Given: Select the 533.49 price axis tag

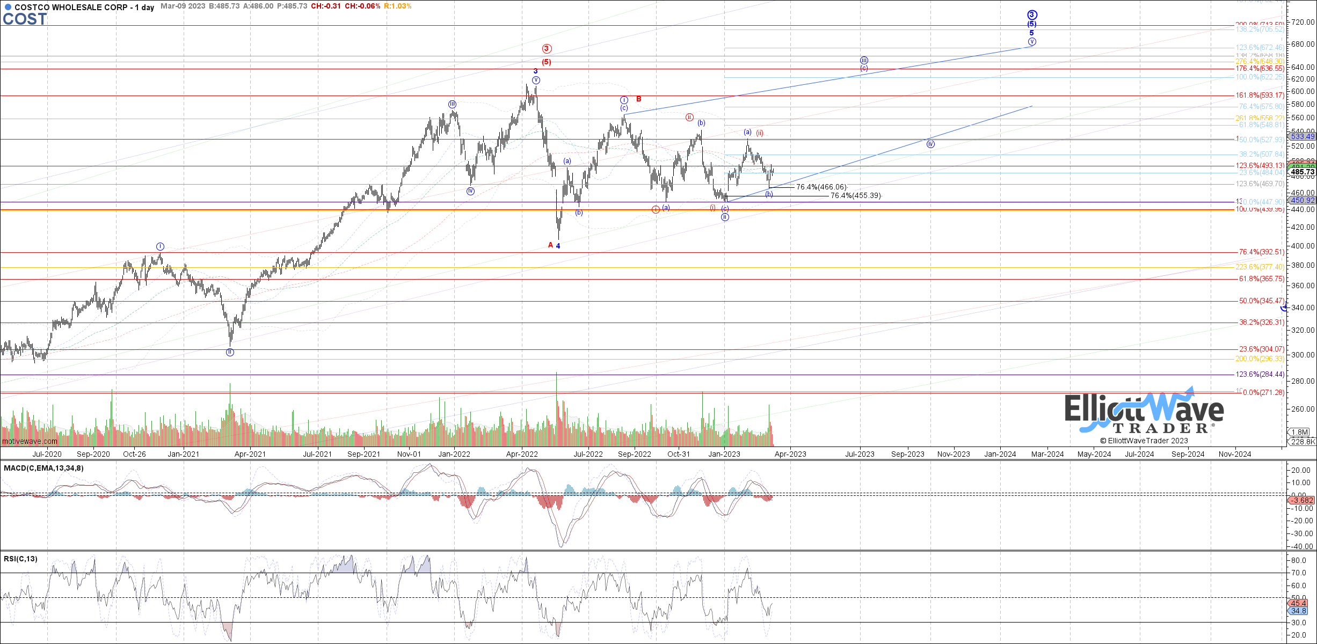Looking at the screenshot, I should pyautogui.click(x=1303, y=137).
